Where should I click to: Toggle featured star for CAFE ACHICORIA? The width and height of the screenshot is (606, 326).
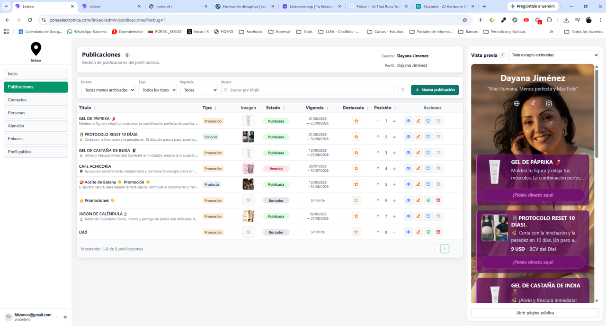point(356,168)
